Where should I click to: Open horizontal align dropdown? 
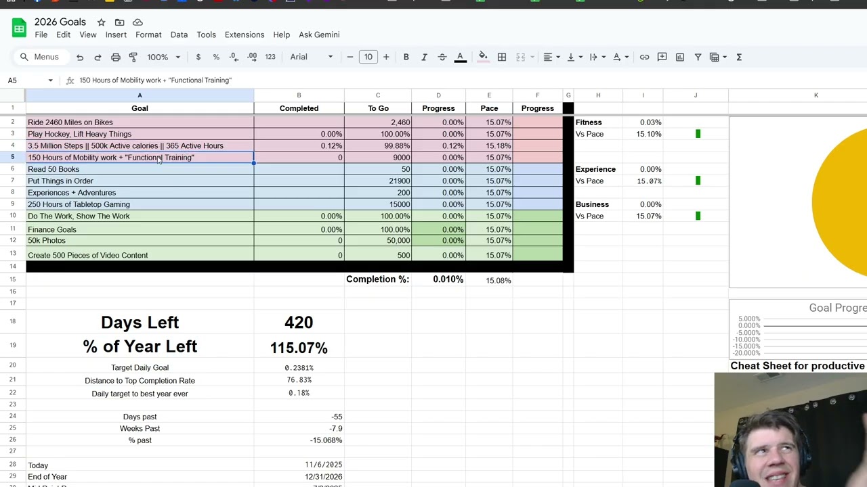point(552,57)
